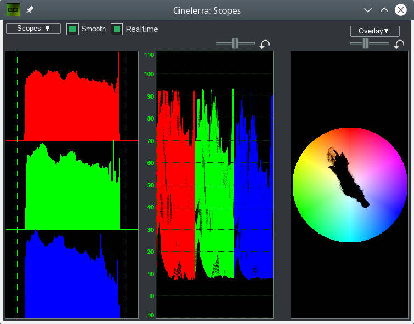Expand the Overlay dropdown

(374, 31)
